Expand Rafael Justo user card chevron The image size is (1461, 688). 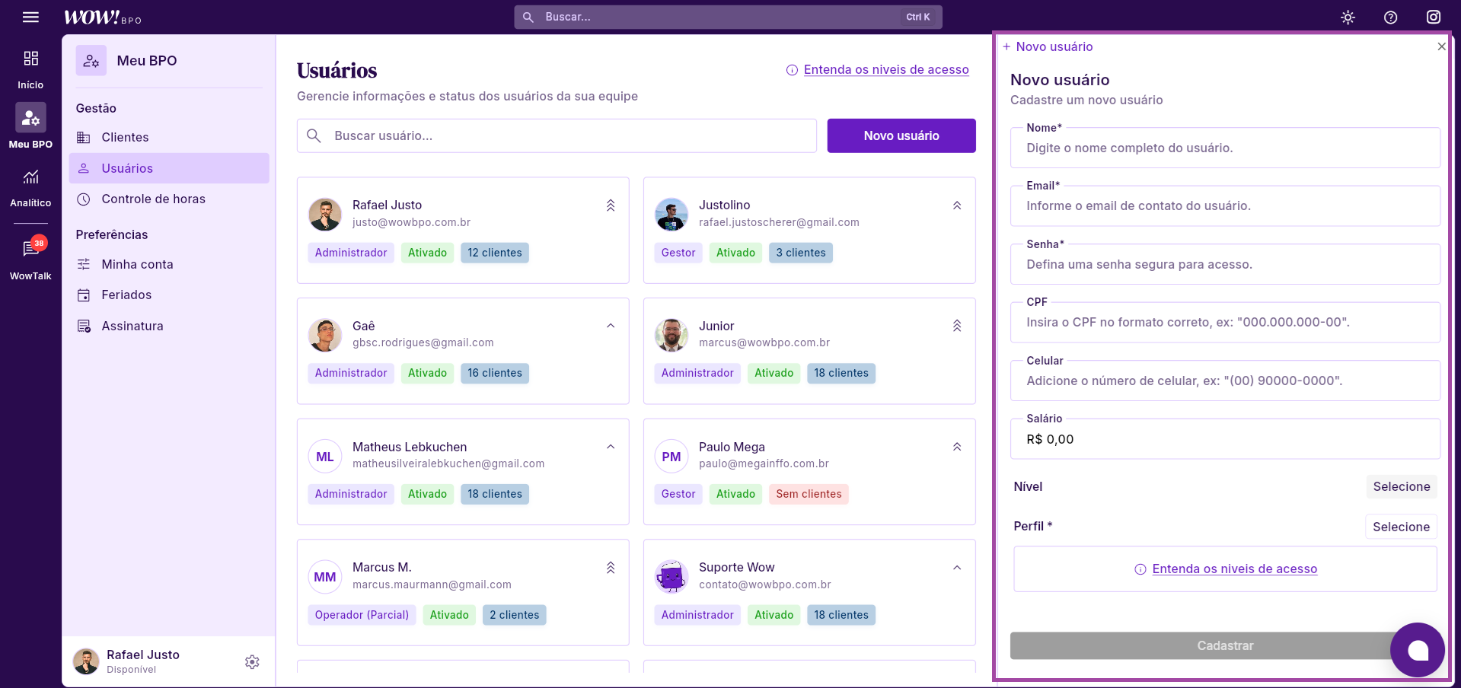[x=611, y=205]
